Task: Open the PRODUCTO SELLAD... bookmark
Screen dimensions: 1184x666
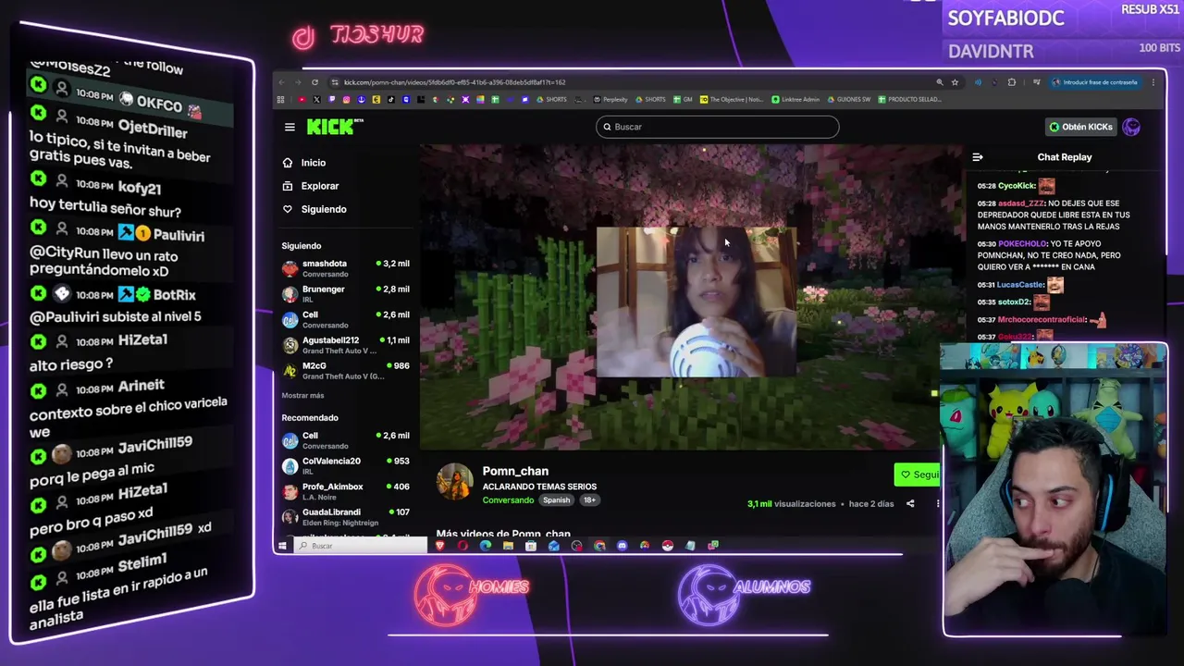Action: coord(910,99)
